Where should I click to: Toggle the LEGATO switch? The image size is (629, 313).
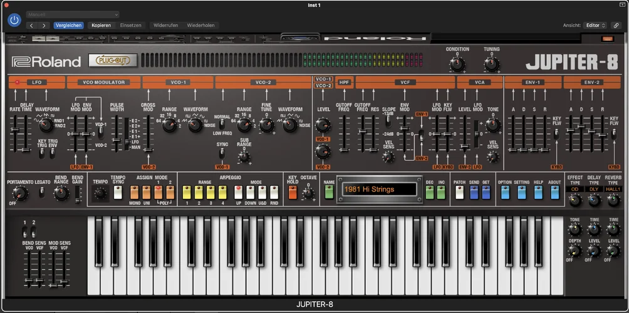tap(42, 193)
